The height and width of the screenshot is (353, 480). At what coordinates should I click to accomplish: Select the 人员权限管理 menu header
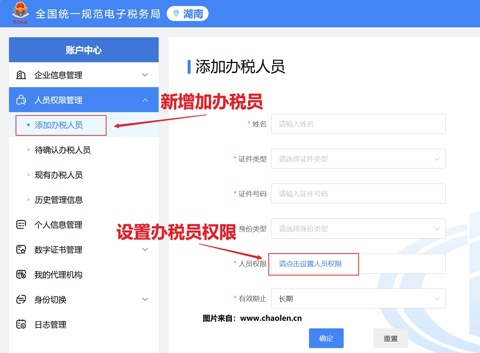pos(84,100)
